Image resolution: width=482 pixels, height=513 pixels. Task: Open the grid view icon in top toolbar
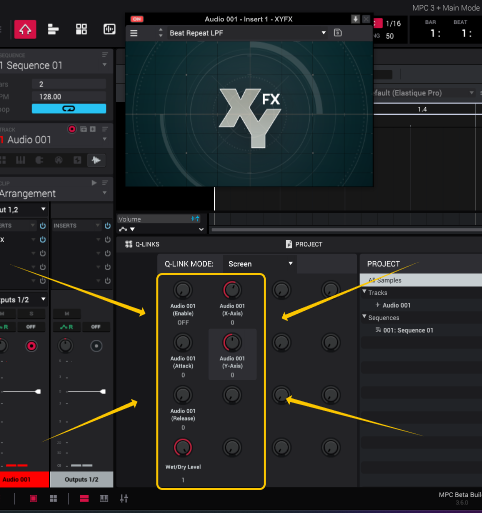(x=81, y=29)
